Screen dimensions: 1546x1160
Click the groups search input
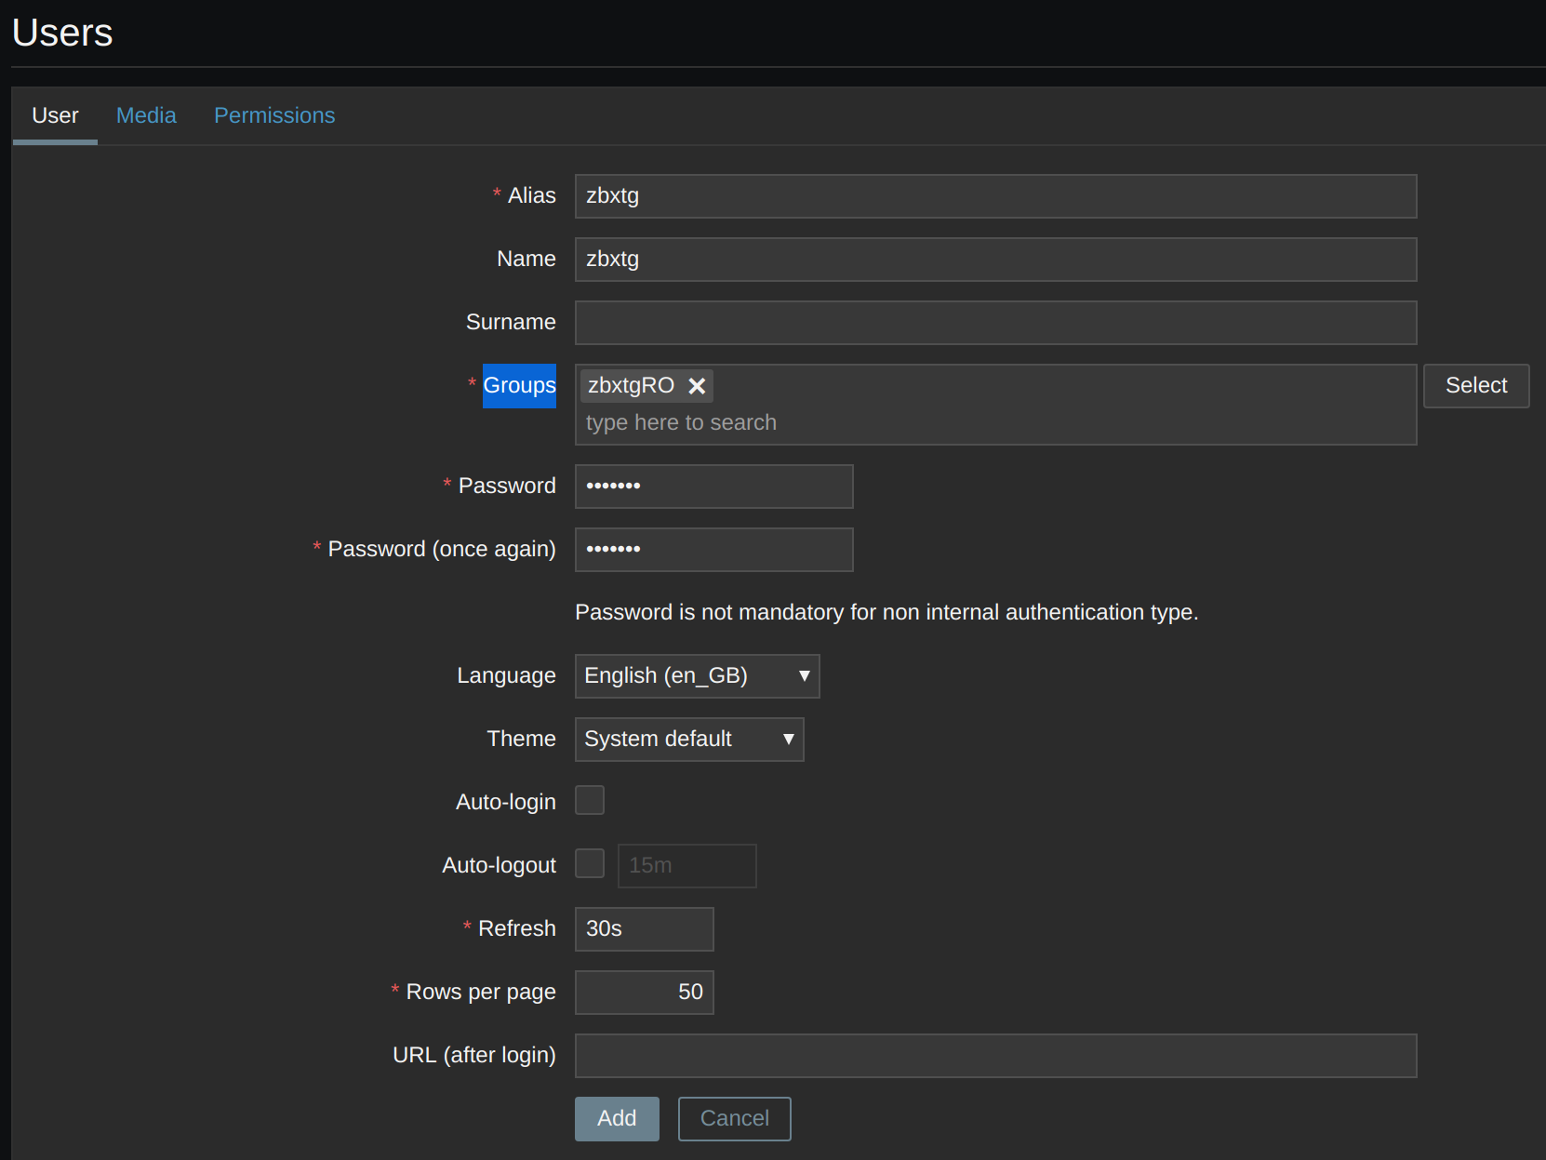coord(995,423)
